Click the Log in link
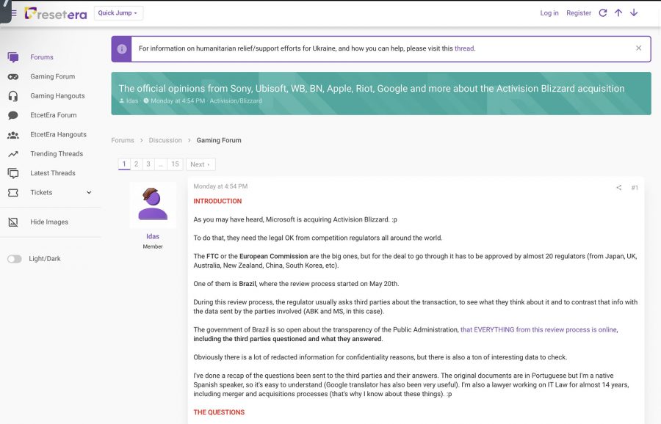The width and height of the screenshot is (661, 424). (549, 13)
